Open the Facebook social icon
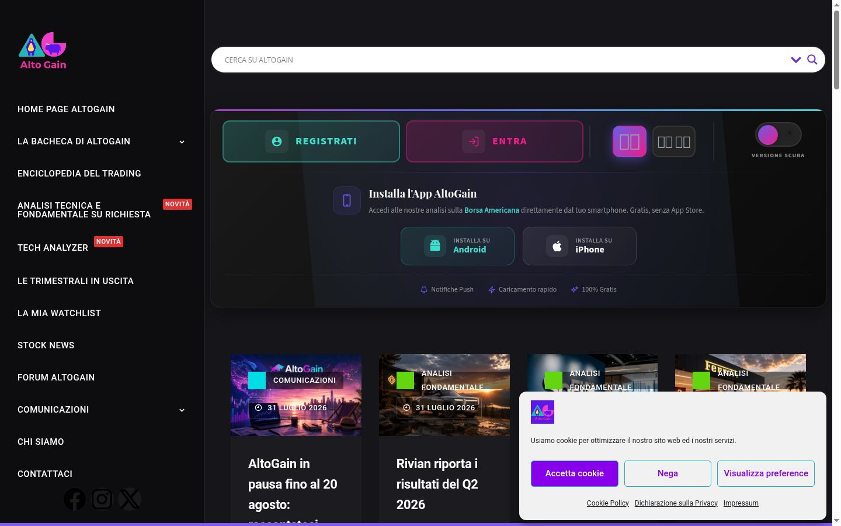Viewport: 841px width, 526px height. pyautogui.click(x=75, y=499)
